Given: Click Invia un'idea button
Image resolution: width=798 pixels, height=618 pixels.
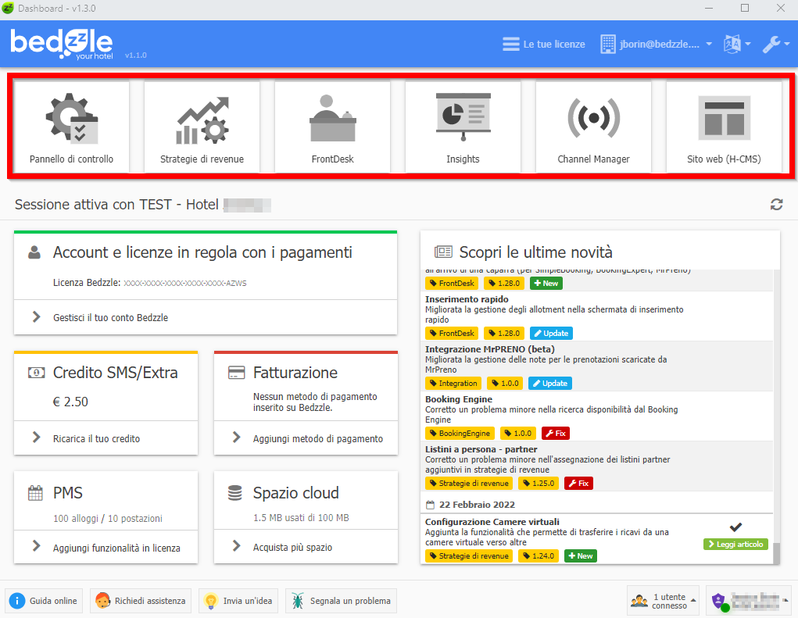Looking at the screenshot, I should click(x=238, y=601).
